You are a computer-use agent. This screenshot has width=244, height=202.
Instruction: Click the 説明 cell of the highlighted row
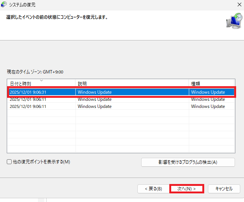(x=95, y=92)
